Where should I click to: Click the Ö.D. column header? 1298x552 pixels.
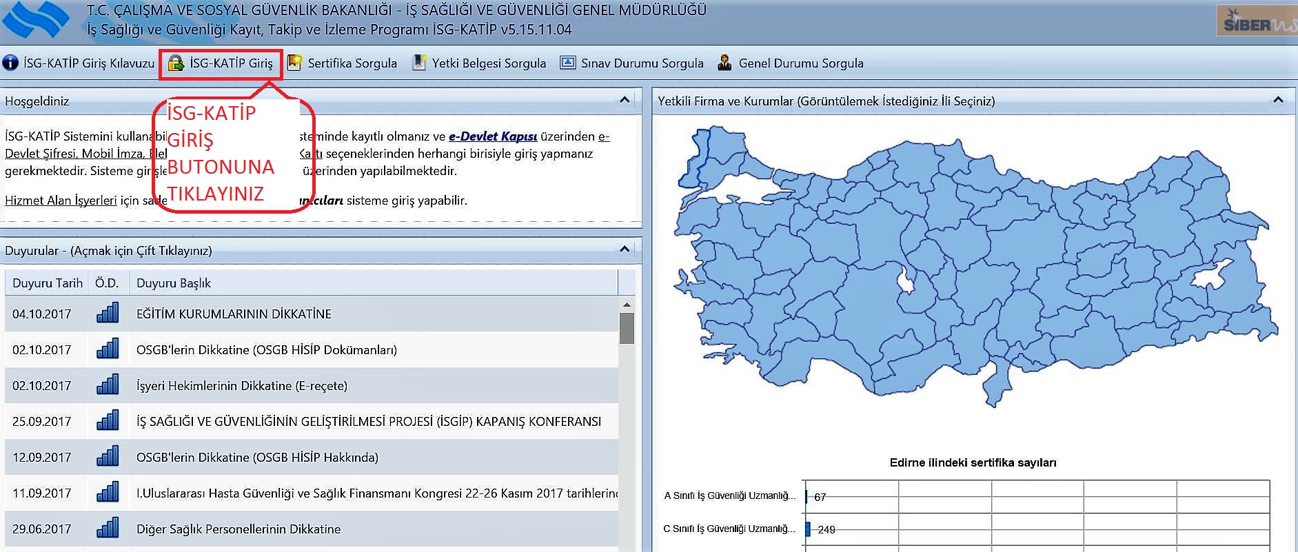click(x=108, y=283)
